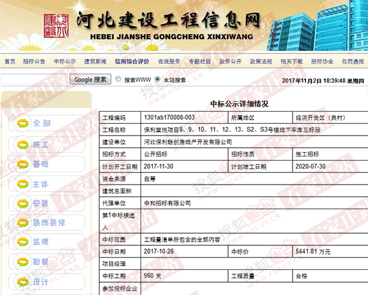Click project code 1301ab170008-003
368x295 pixels.
[x=169, y=117]
